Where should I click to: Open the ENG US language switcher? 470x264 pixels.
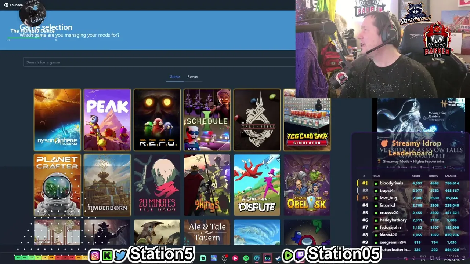(423, 258)
